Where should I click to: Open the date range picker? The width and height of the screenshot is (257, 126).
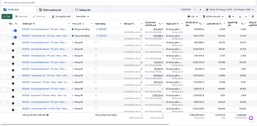(x=230, y=10)
